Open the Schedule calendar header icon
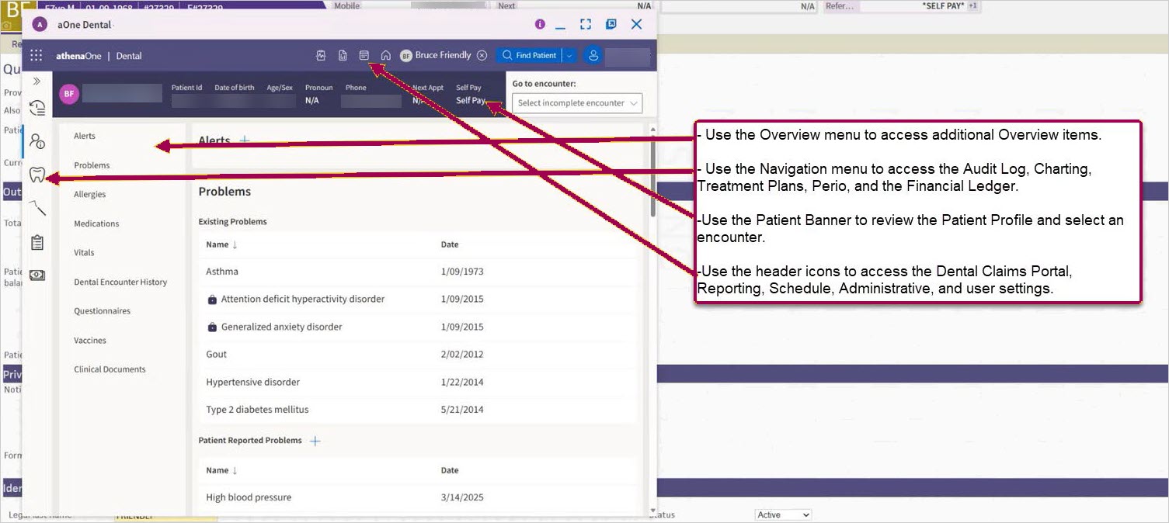Image resolution: width=1169 pixels, height=523 pixels. point(364,55)
